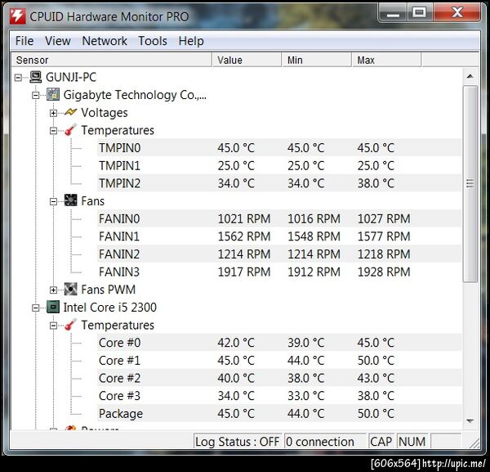The width and height of the screenshot is (490, 472).
Task: Click the 38.0 °C max of TMPIN2
Action: pos(376,183)
